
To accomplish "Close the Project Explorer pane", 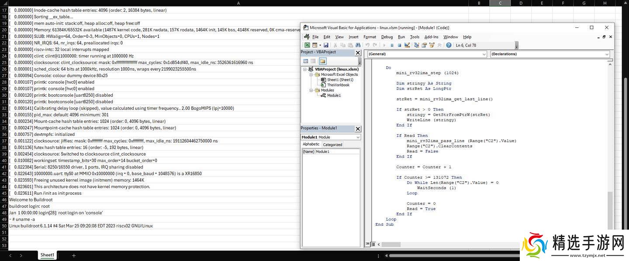I will tap(358, 52).
